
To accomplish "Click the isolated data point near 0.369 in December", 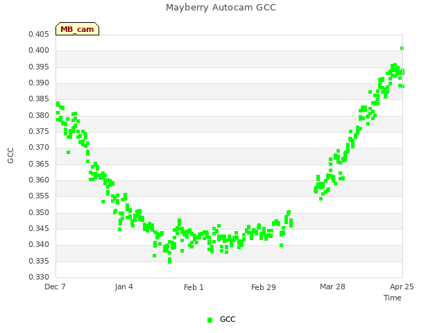I will (68, 153).
